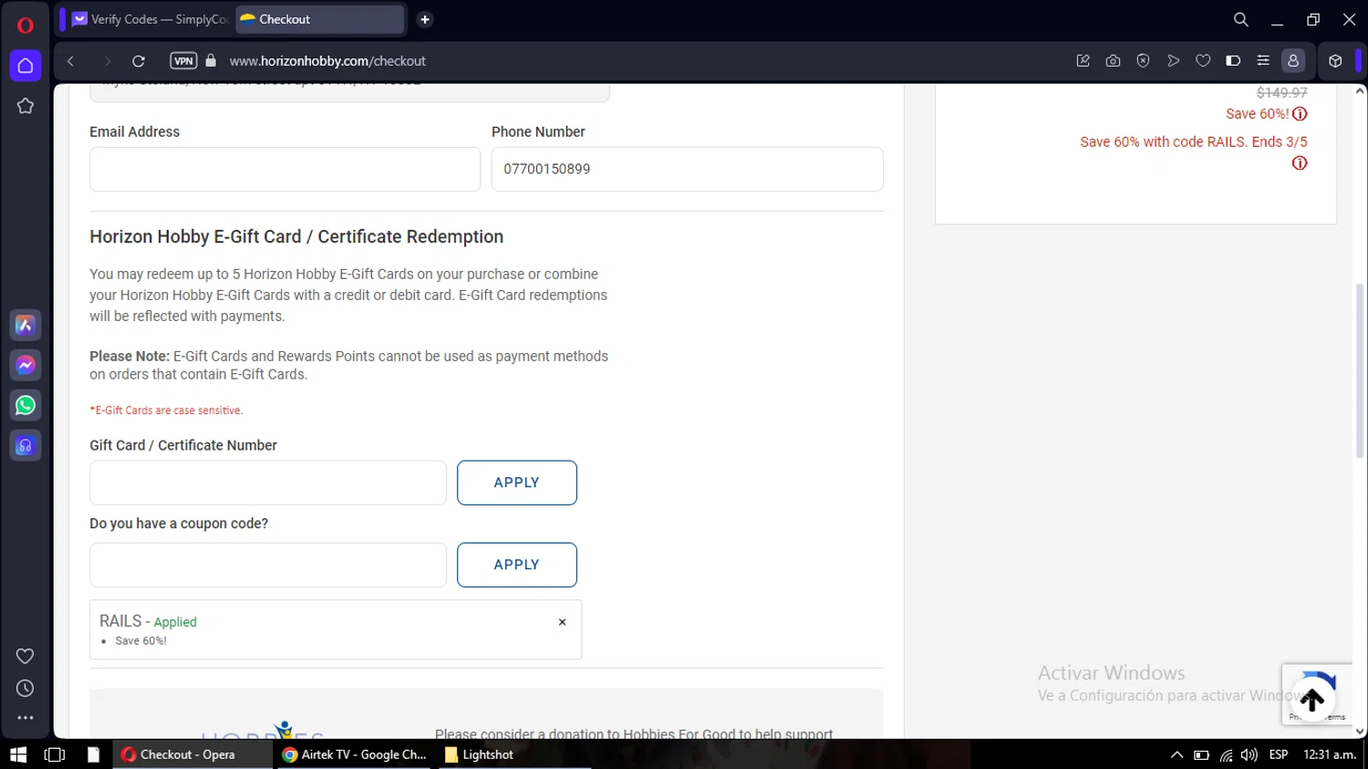Open the Speed Dial home sidebar icon
Screen dimensions: 1368x769
coord(26,66)
